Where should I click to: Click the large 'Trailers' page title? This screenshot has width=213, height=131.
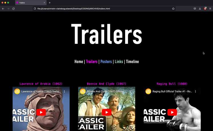click(107, 34)
